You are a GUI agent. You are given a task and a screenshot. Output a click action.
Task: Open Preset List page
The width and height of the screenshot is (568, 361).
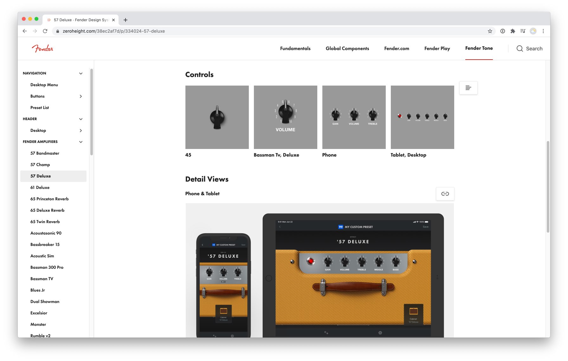tap(40, 107)
